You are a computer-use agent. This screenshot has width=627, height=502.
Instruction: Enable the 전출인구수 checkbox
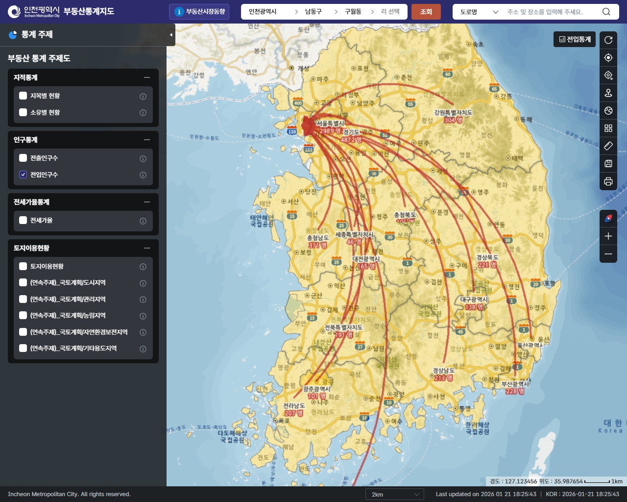click(x=23, y=158)
